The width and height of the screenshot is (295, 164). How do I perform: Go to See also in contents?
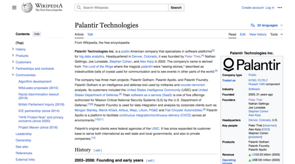point(22,146)
